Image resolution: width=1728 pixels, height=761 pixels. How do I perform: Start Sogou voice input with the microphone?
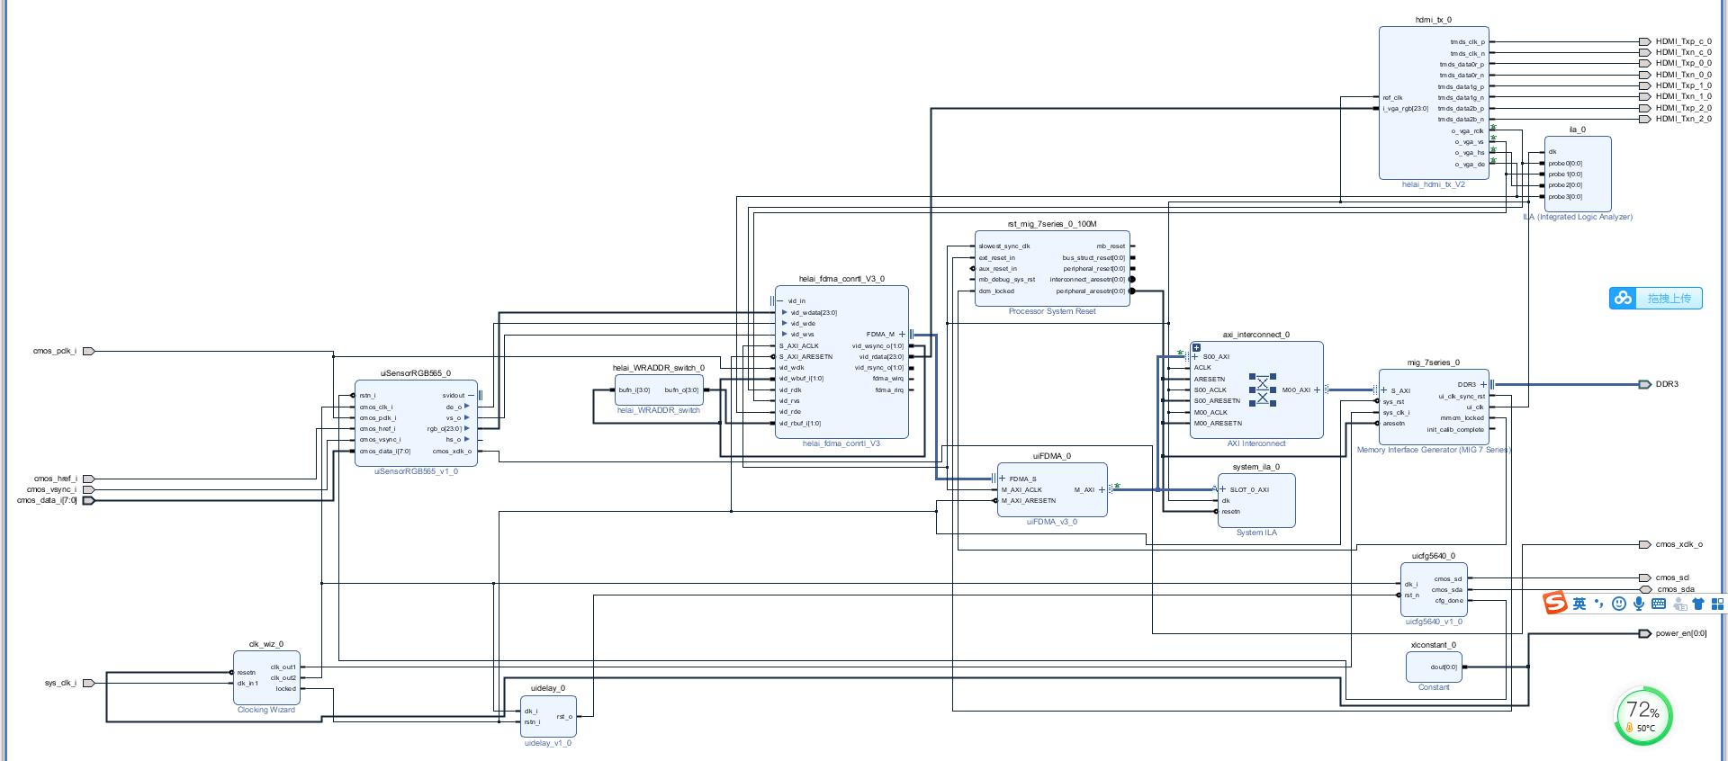(x=1639, y=604)
